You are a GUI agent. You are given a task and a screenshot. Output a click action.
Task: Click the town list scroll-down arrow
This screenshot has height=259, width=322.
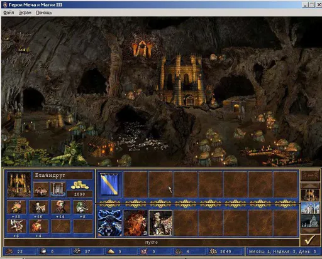311,231
